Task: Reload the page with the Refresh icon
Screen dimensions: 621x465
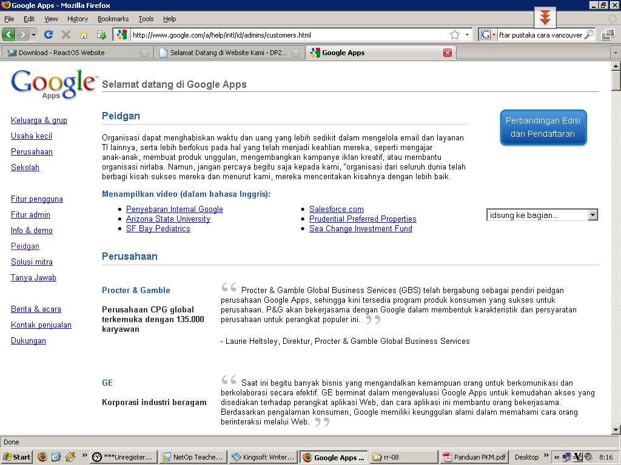Action: coord(49,35)
